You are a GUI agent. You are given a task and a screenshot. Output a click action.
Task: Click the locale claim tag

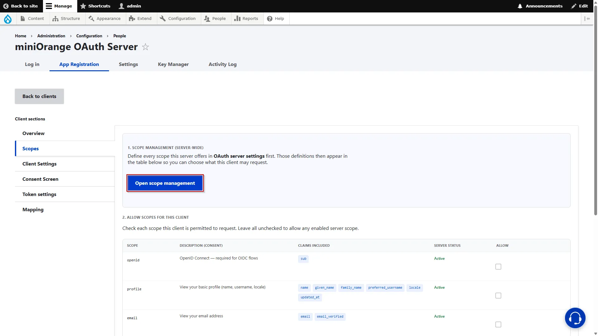point(415,287)
